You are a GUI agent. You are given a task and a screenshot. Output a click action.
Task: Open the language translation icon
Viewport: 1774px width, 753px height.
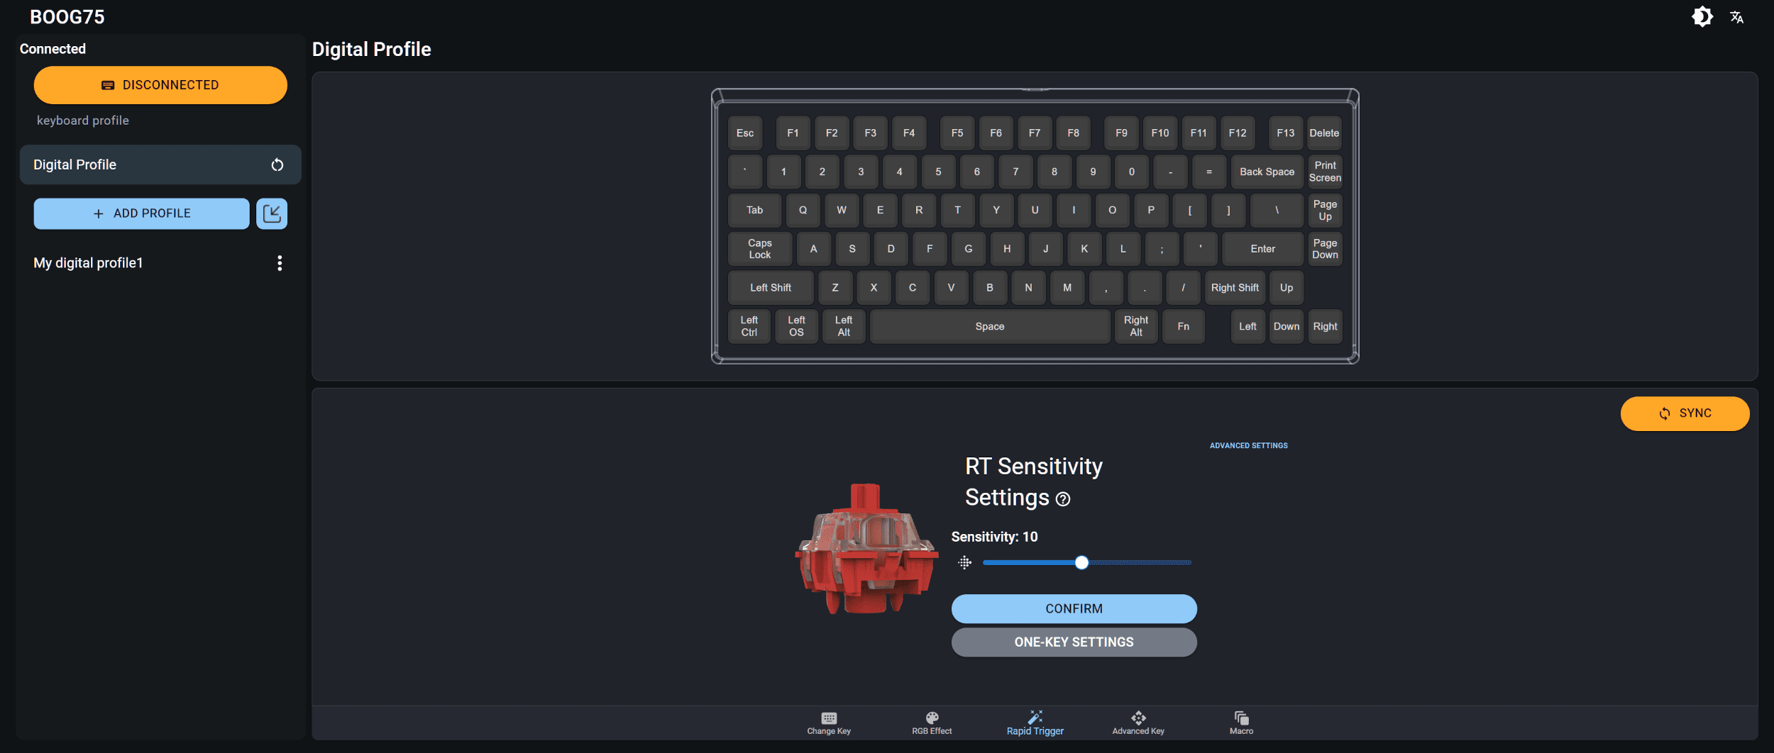1737,17
